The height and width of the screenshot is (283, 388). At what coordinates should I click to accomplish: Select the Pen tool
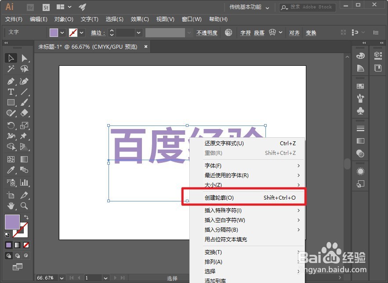pos(11,81)
